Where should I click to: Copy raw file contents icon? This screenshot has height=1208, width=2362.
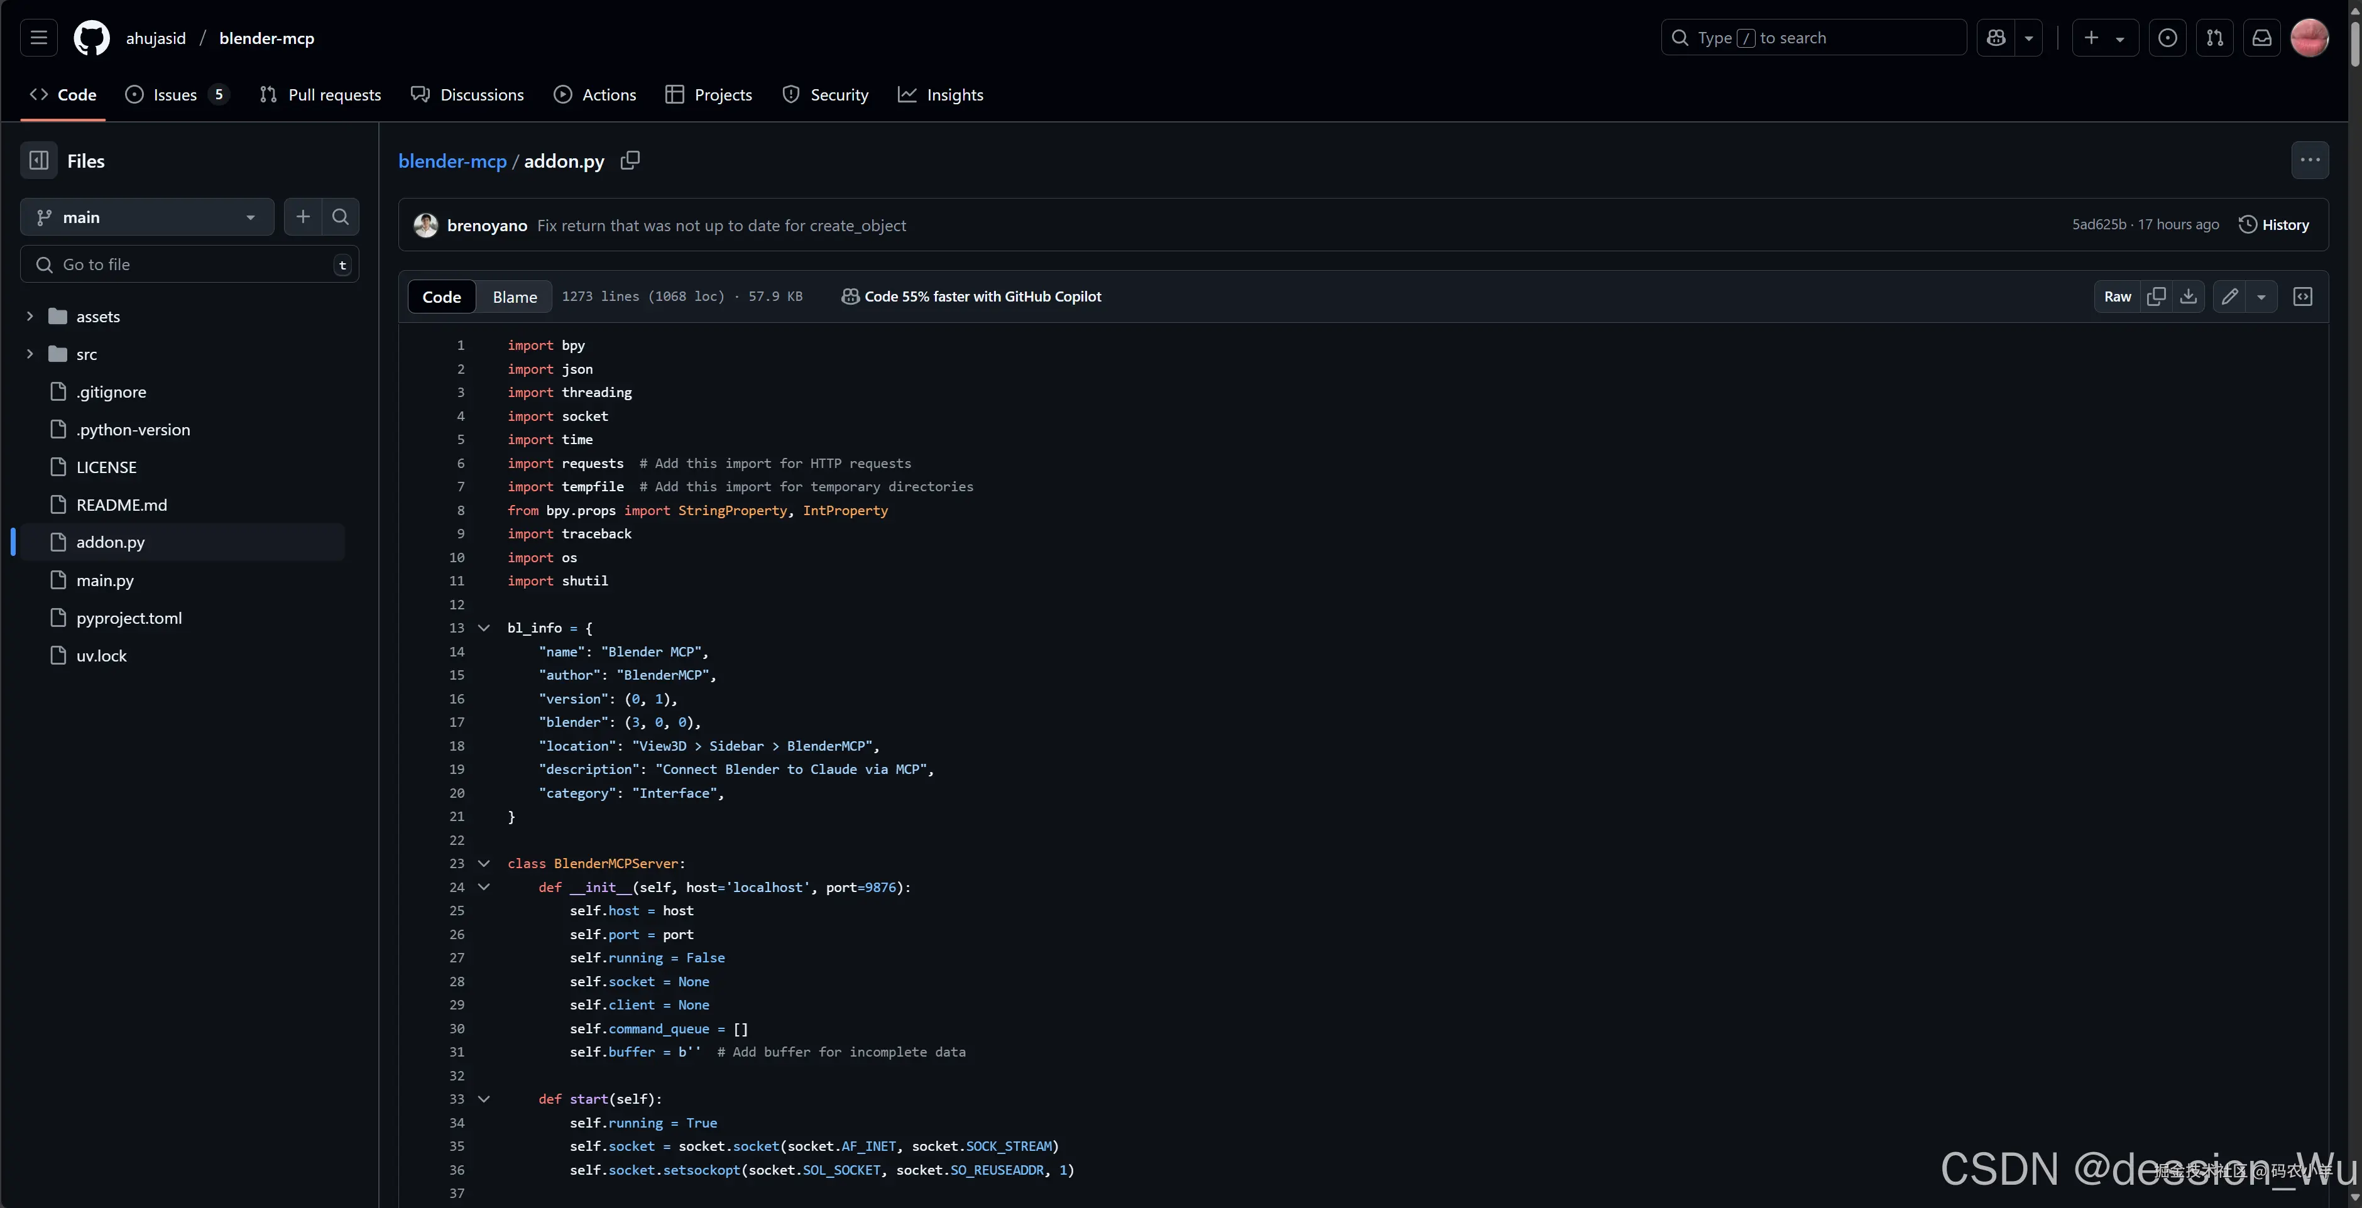pos(2156,296)
